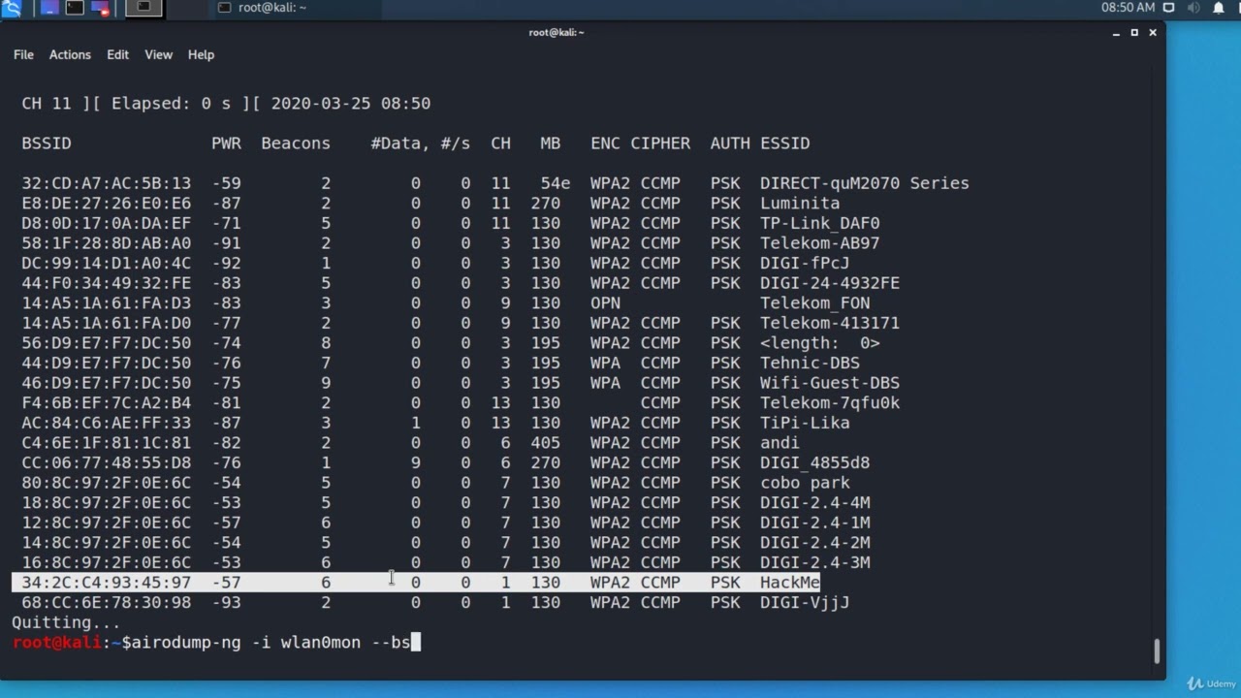
Task: Click BSSID 68:CC:6E:78:30:98
Action: pyautogui.click(x=107, y=602)
